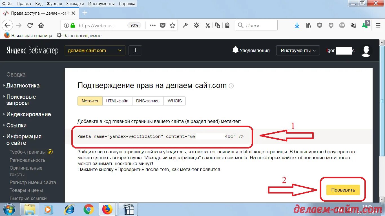385x216 pixels.
Task: Click the yandex-verification meta tag code
Action: point(161,136)
